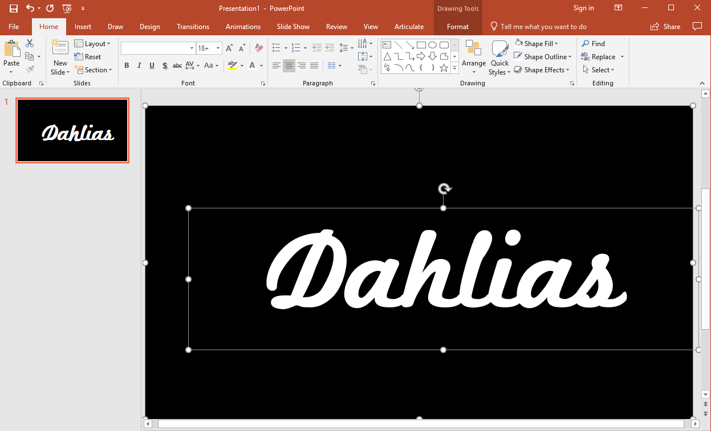This screenshot has width=711, height=431.
Task: Apply a bulleted list
Action: (277, 48)
